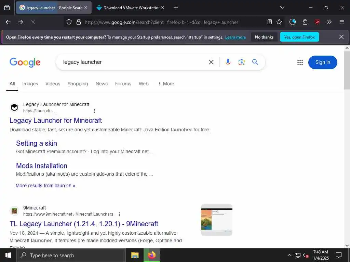Follow the Learn more link
Screen dimensions: 350x262
235,37
